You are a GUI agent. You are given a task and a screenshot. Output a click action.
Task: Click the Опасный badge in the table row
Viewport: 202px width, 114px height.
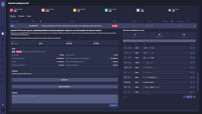[115, 26]
